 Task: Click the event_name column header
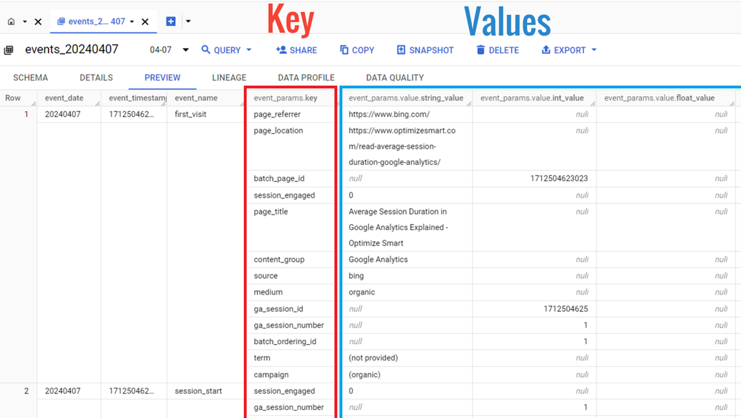[196, 98]
